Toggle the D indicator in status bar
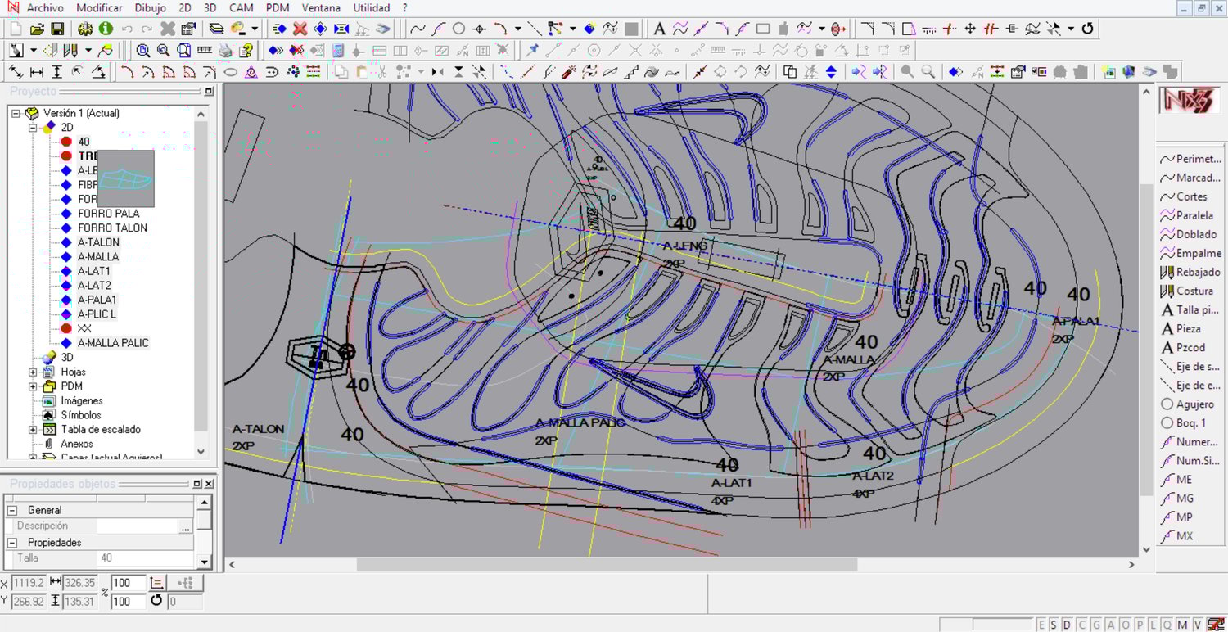The image size is (1228, 632). point(1067,625)
